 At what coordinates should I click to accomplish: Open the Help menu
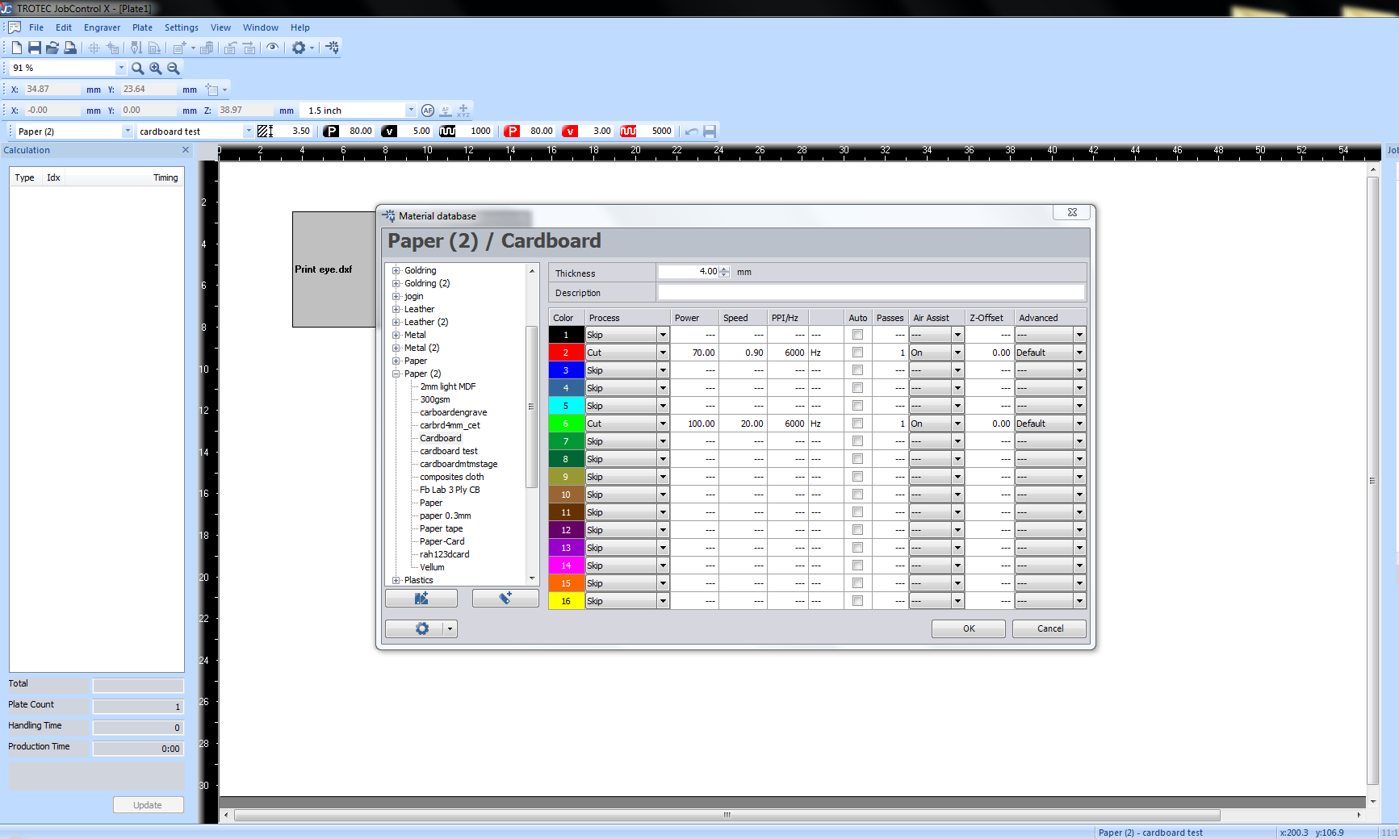pos(300,27)
